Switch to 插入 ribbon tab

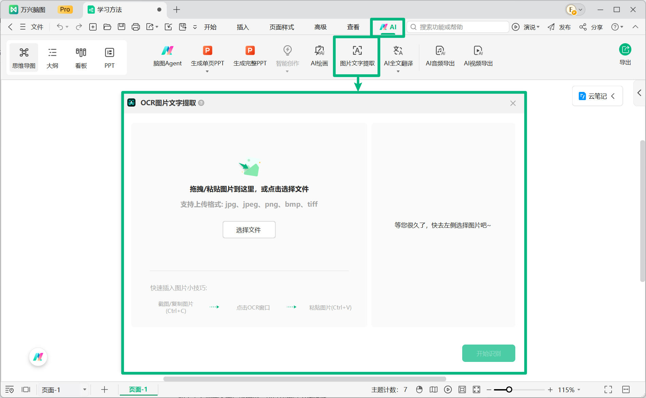[x=243, y=27]
